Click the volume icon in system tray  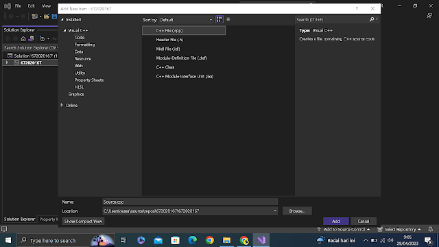pos(391,240)
